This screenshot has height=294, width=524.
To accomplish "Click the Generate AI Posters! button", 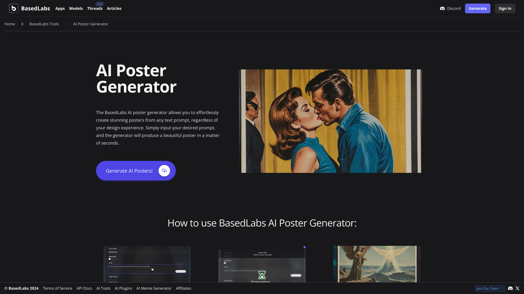I will tap(136, 171).
